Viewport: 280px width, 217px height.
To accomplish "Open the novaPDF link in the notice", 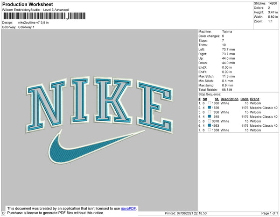I will pyautogui.click(x=128, y=209).
